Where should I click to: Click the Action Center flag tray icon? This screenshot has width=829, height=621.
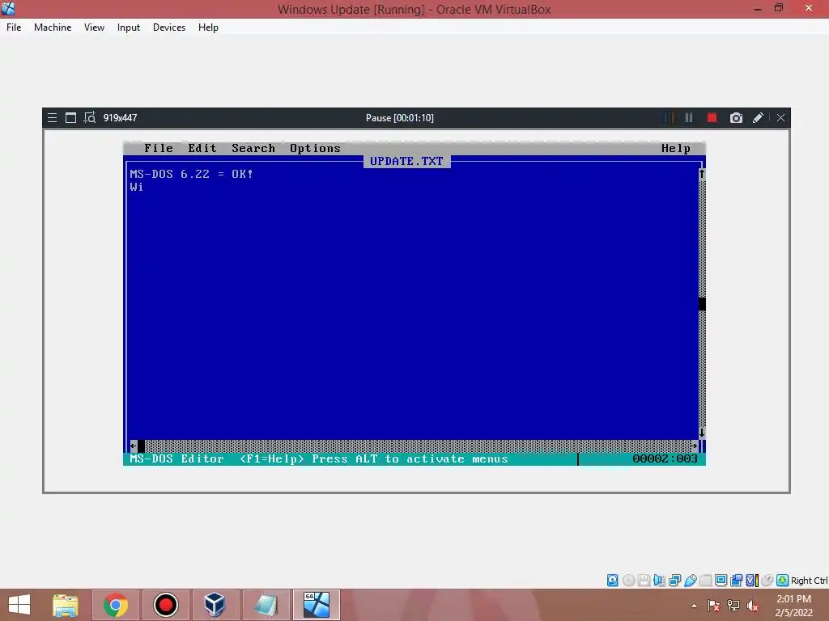pos(714,606)
